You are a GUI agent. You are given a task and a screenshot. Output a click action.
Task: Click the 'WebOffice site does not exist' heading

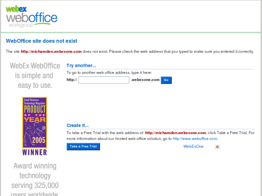[x=41, y=41]
